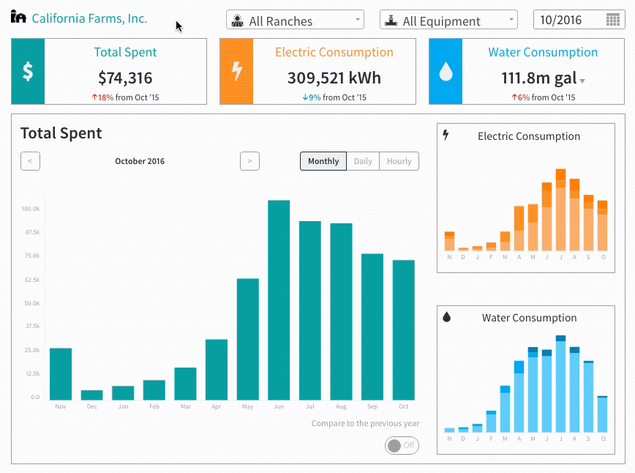Expand the water unit arrow beside gal

click(582, 81)
